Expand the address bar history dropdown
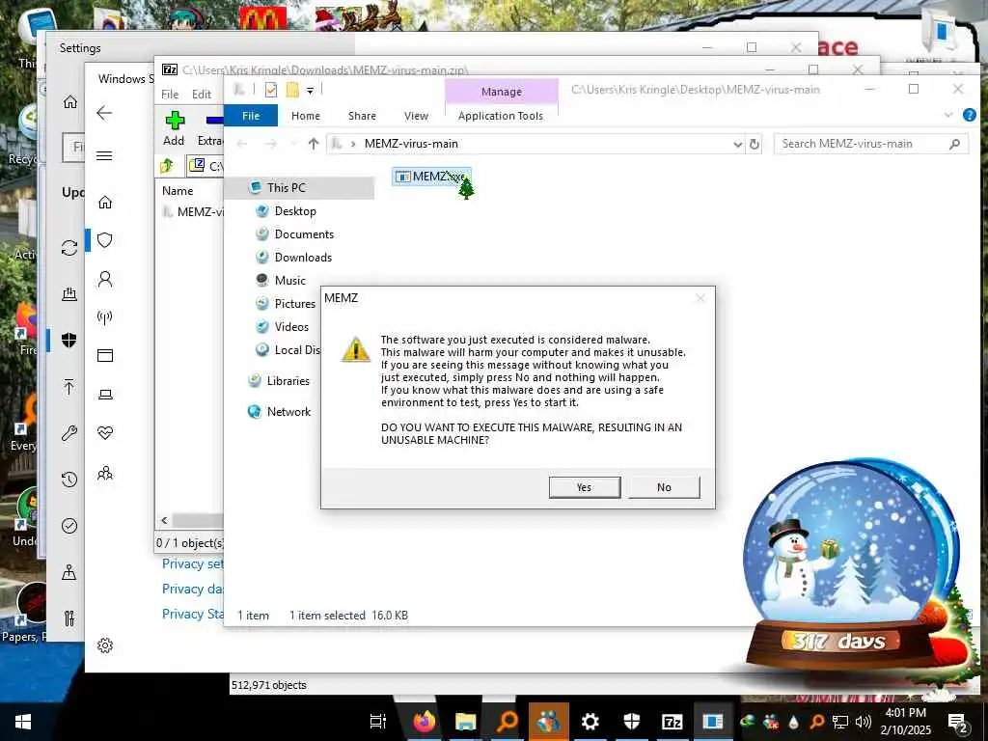Image resolution: width=988 pixels, height=741 pixels. [x=738, y=145]
